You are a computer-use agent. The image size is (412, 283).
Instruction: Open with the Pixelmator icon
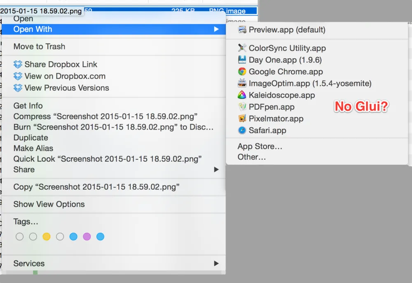(242, 119)
